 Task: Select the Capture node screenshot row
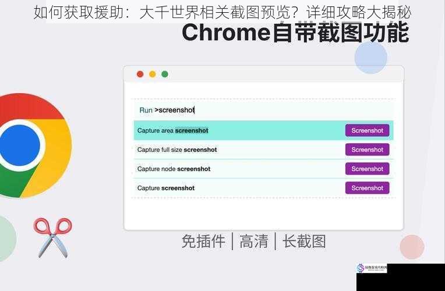pos(264,169)
